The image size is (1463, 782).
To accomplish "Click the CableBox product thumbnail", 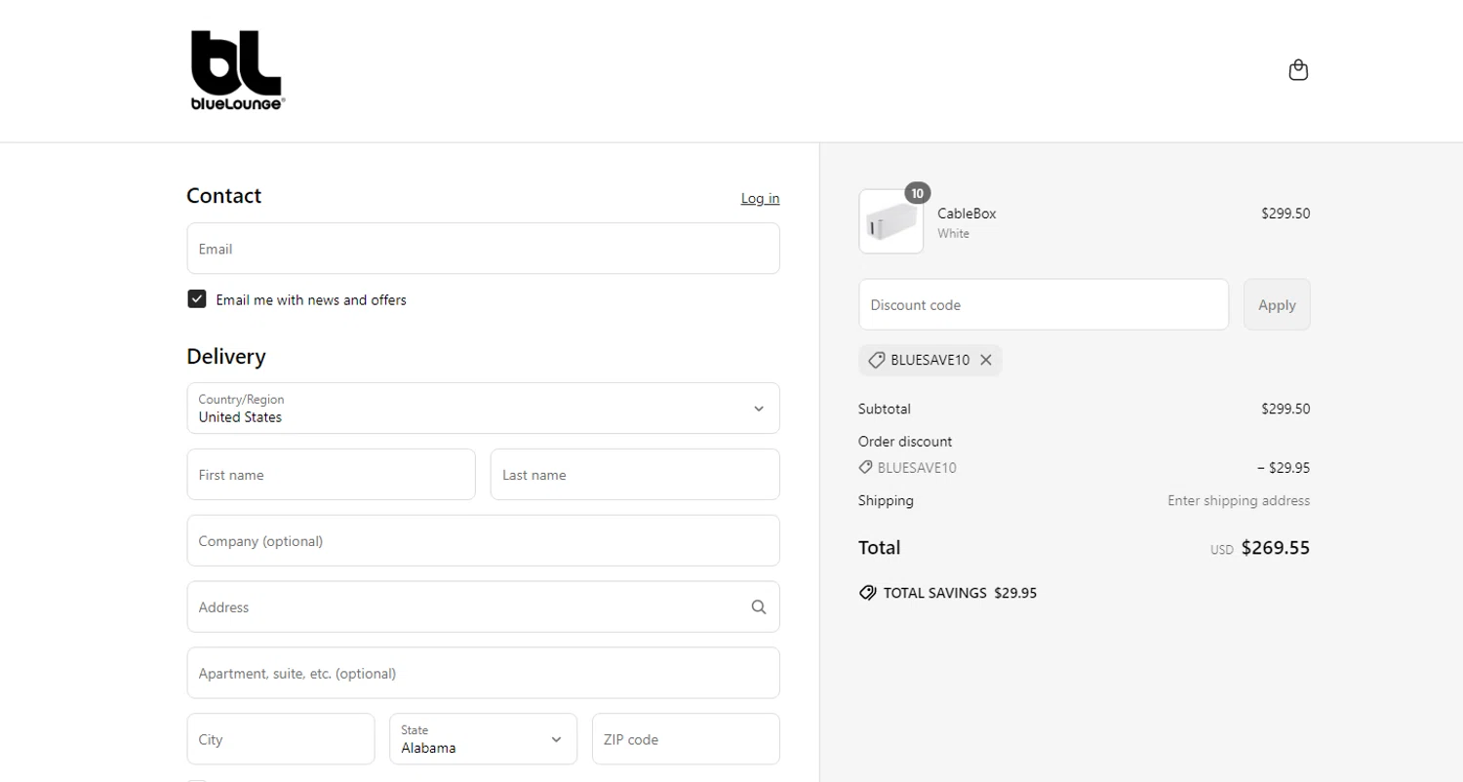I will click(x=890, y=221).
